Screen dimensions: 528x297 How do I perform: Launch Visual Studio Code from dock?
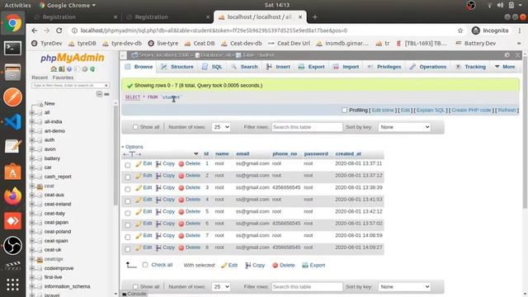click(13, 122)
